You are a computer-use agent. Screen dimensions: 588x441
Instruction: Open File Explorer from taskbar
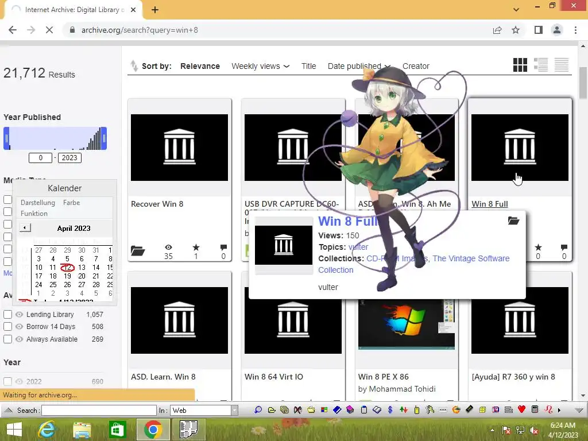(82, 430)
